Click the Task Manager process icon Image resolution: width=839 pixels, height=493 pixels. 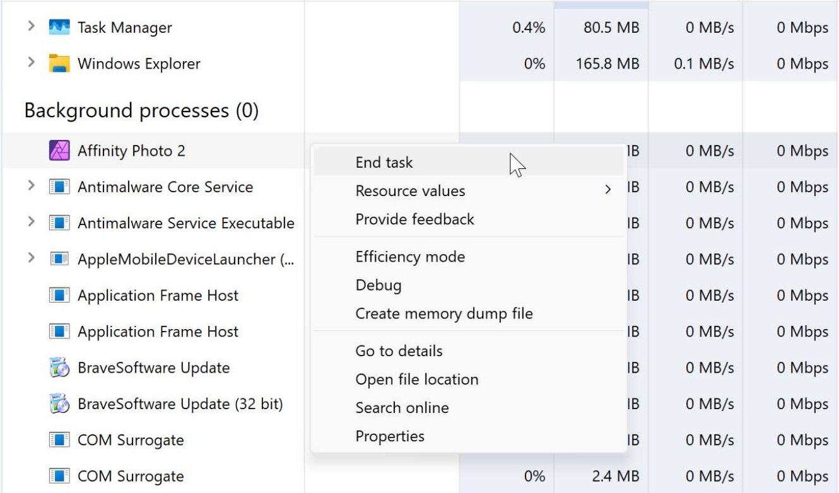(x=59, y=27)
